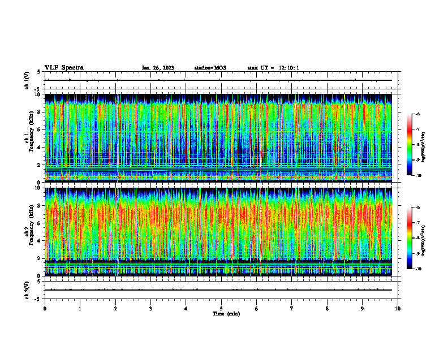
Task: Click the time axis tick label "7"
Action: (292, 309)
